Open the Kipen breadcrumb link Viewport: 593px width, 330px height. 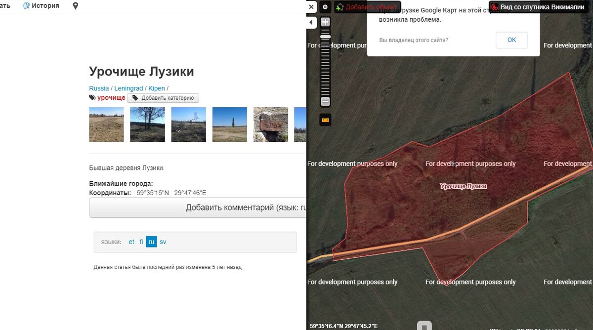[157, 88]
